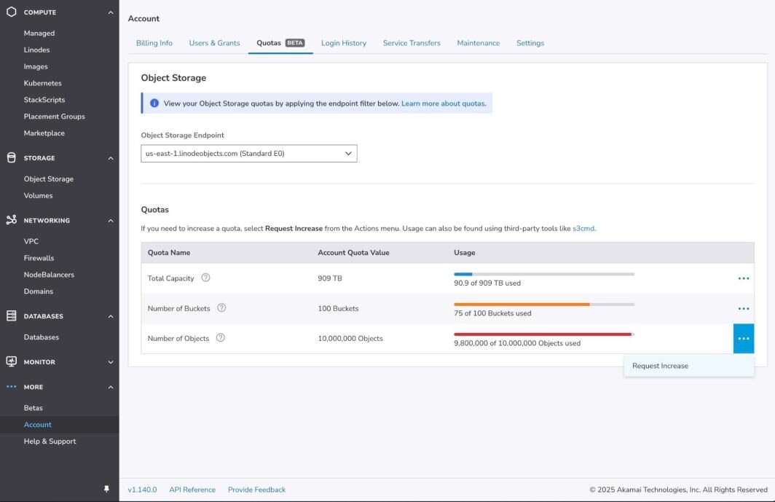Open the Object Storage Endpoint dropdown
775x502 pixels.
point(248,154)
